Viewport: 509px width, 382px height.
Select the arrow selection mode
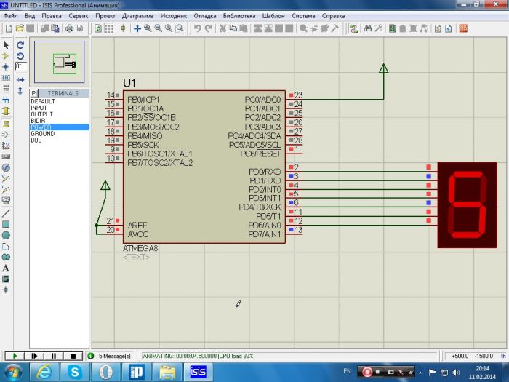pos(6,45)
